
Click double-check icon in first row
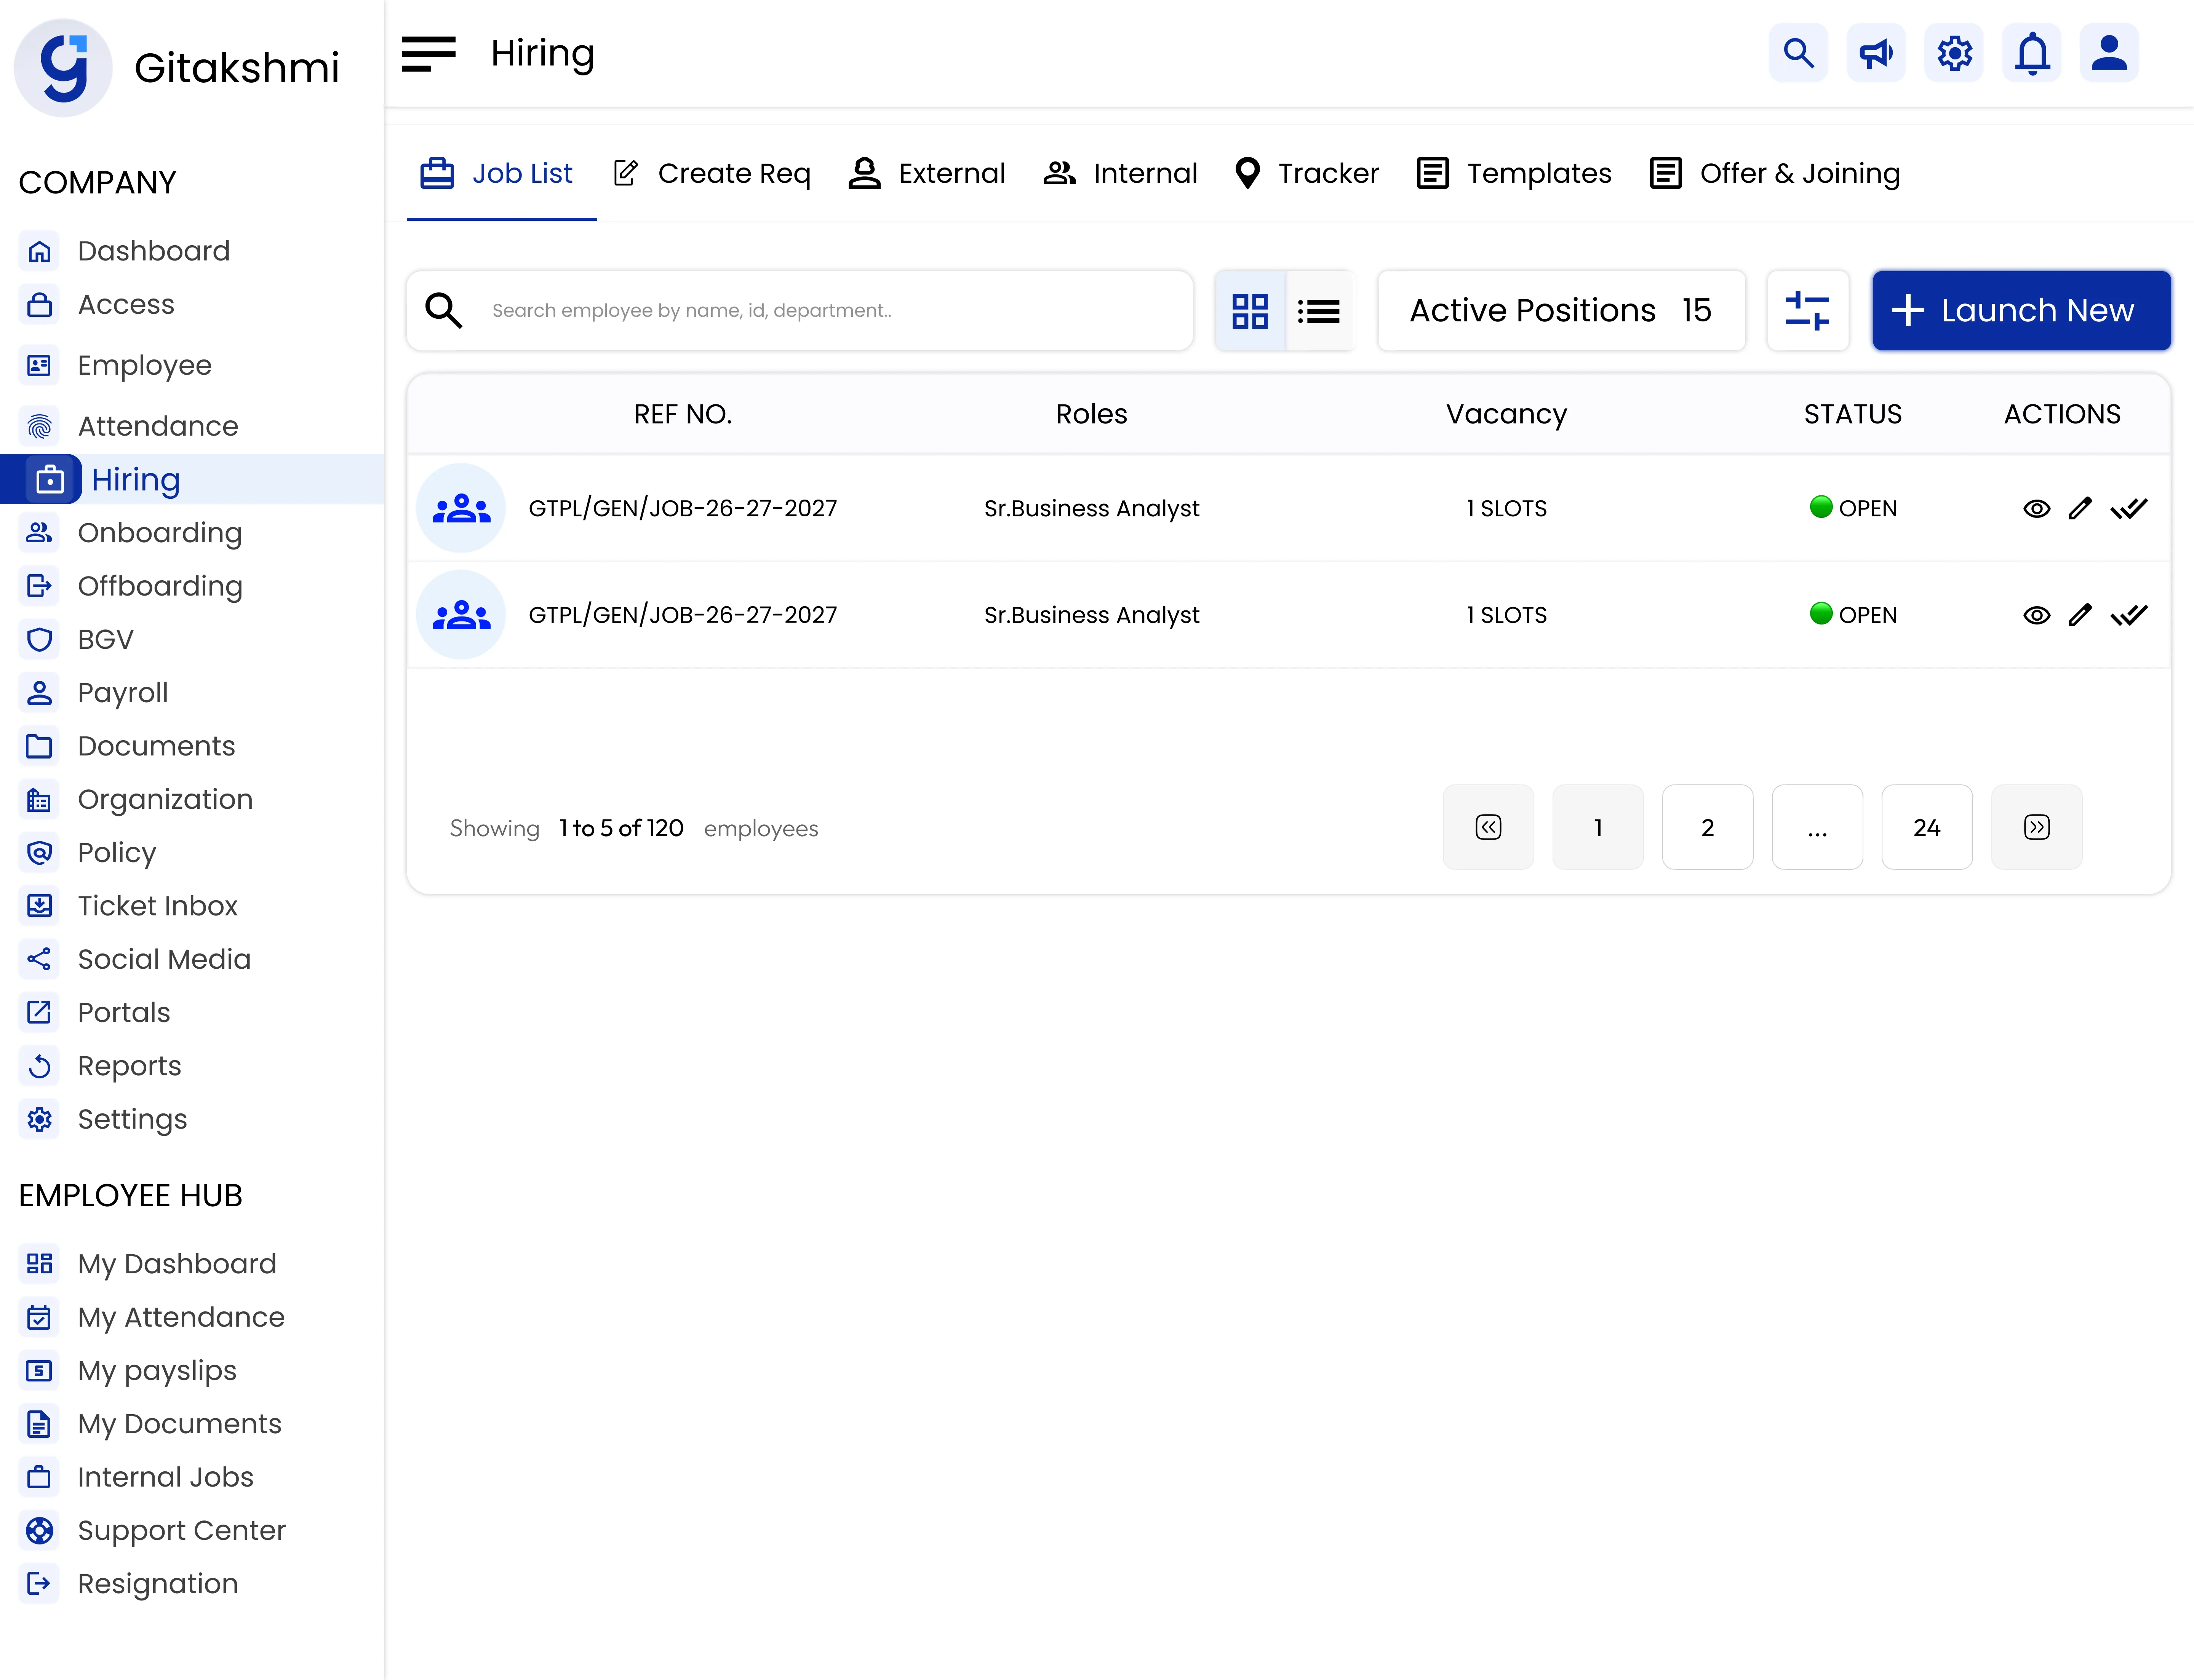(x=2129, y=509)
